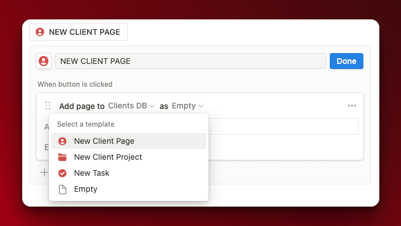
Task: Click the page property input box
Action: (283, 126)
